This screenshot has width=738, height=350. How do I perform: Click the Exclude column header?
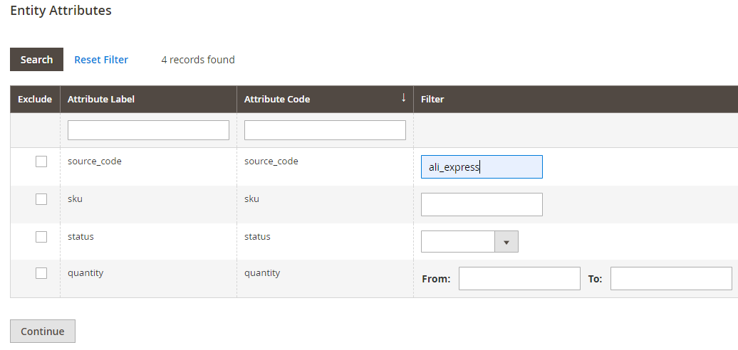(35, 99)
